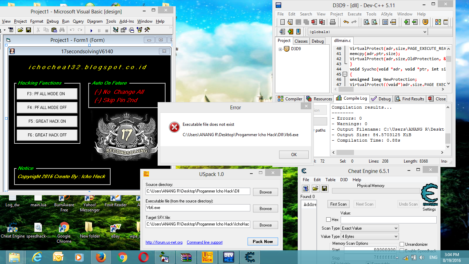Click Save floppy icon in Cheat Engine
Image resolution: width=469 pixels, height=264 pixels.
pos(324,188)
